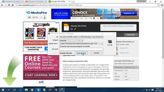Click the WinRAR file type icon in dialog
This screenshot has width=164, height=92.
point(110,41)
